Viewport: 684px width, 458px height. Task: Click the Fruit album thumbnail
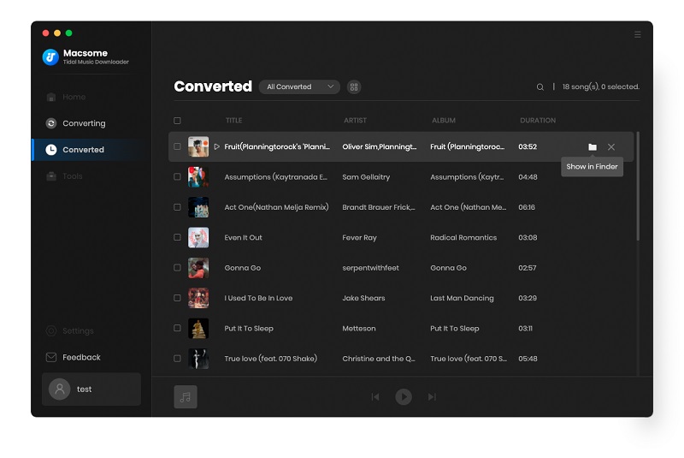(x=198, y=146)
